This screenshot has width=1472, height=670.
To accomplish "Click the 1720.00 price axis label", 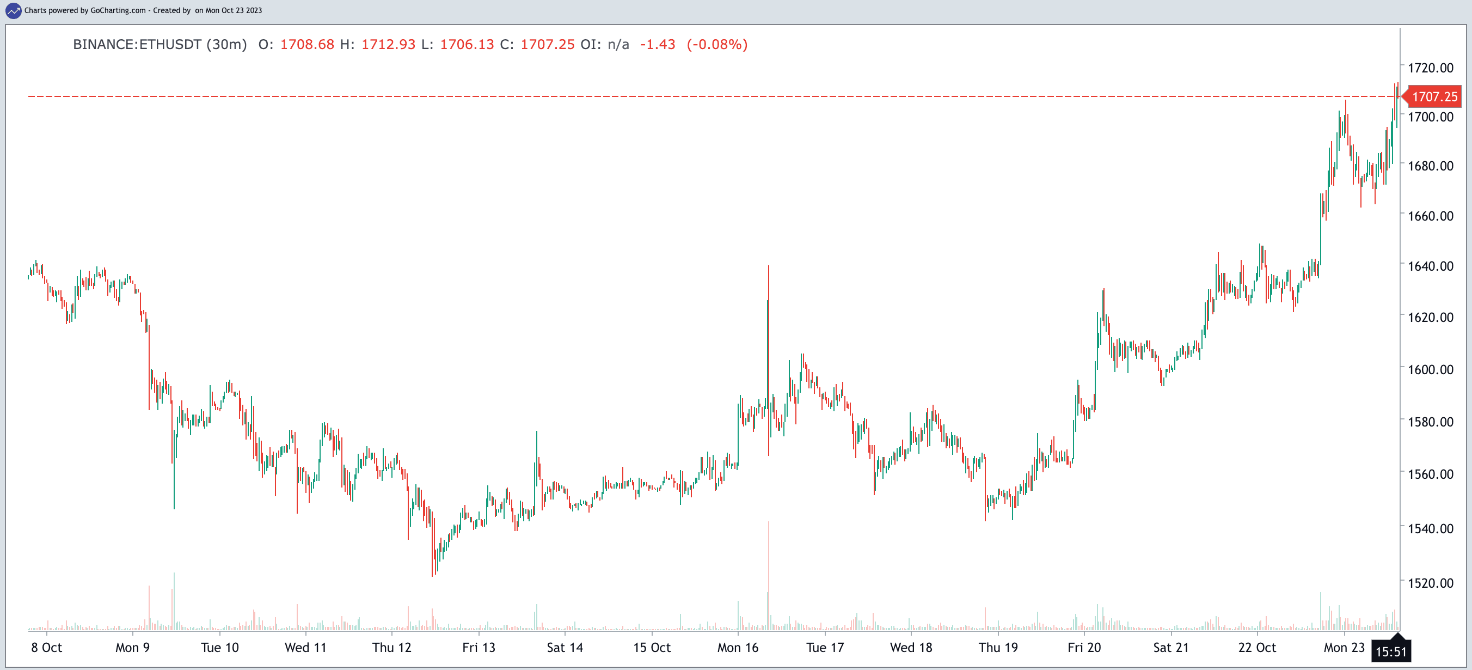I will click(x=1430, y=68).
